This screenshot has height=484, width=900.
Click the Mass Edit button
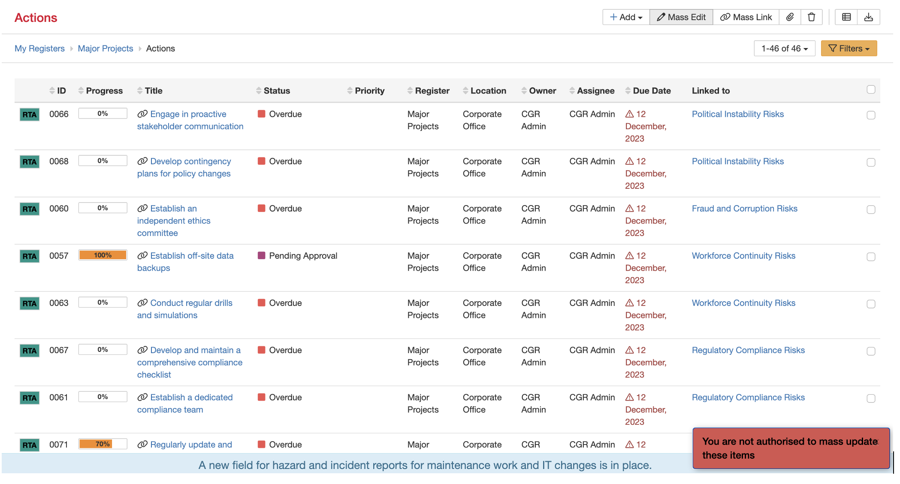681,17
